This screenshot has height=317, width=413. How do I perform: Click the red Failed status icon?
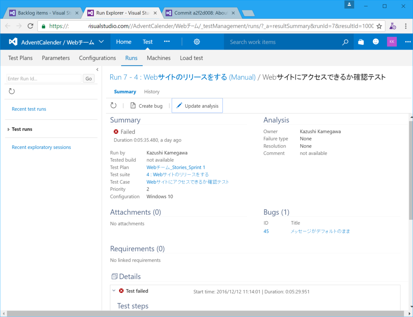pyautogui.click(x=116, y=131)
